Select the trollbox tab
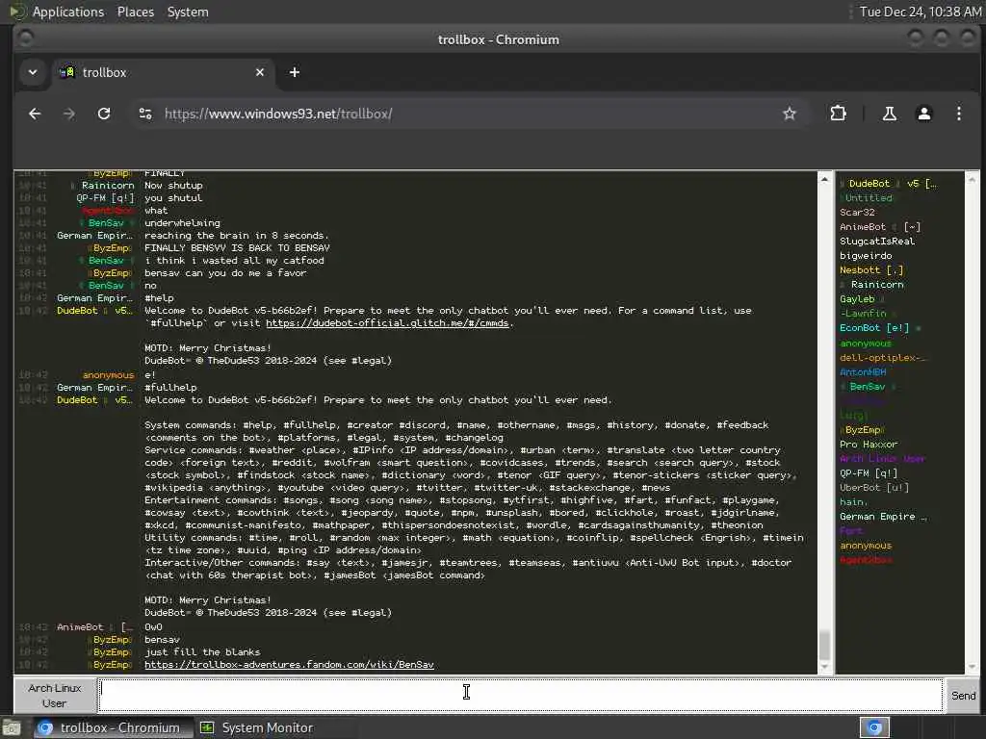 pos(162,72)
